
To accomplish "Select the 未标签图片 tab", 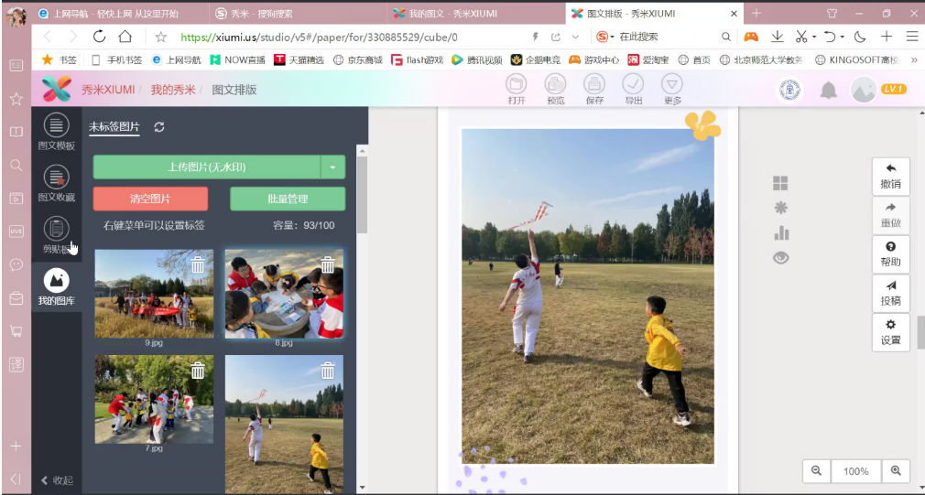I will [114, 127].
